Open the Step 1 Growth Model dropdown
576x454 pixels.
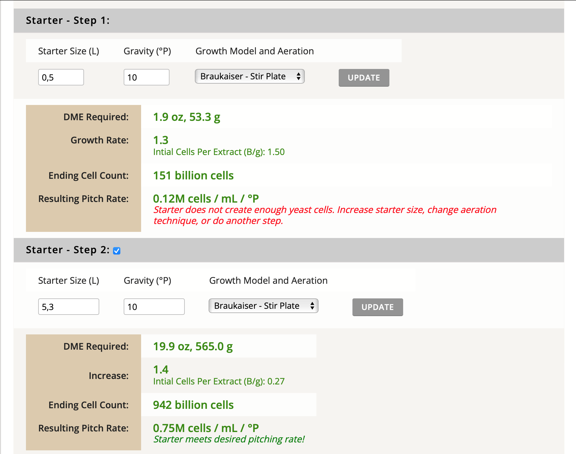[x=250, y=76]
